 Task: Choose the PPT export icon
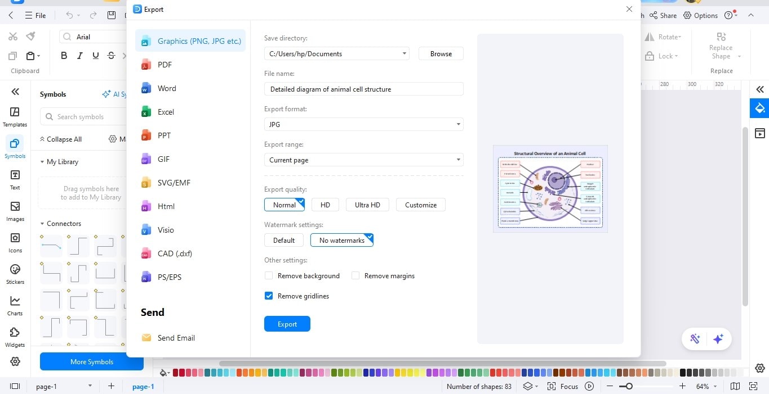pyautogui.click(x=146, y=135)
